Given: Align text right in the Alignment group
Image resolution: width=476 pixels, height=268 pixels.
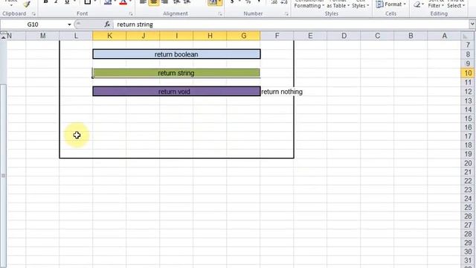Looking at the screenshot, I should [x=165, y=2].
